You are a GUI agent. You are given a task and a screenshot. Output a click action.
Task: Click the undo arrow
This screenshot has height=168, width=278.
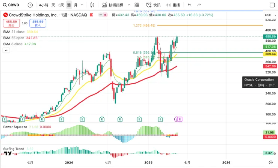[x=190, y=5]
